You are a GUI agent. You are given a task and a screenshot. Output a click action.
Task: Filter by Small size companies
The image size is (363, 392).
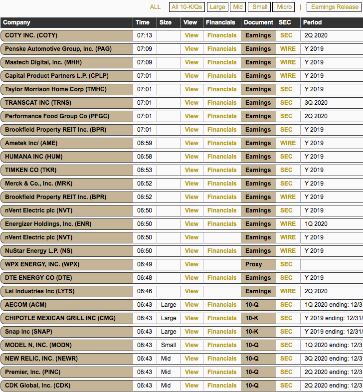pyautogui.click(x=260, y=7)
